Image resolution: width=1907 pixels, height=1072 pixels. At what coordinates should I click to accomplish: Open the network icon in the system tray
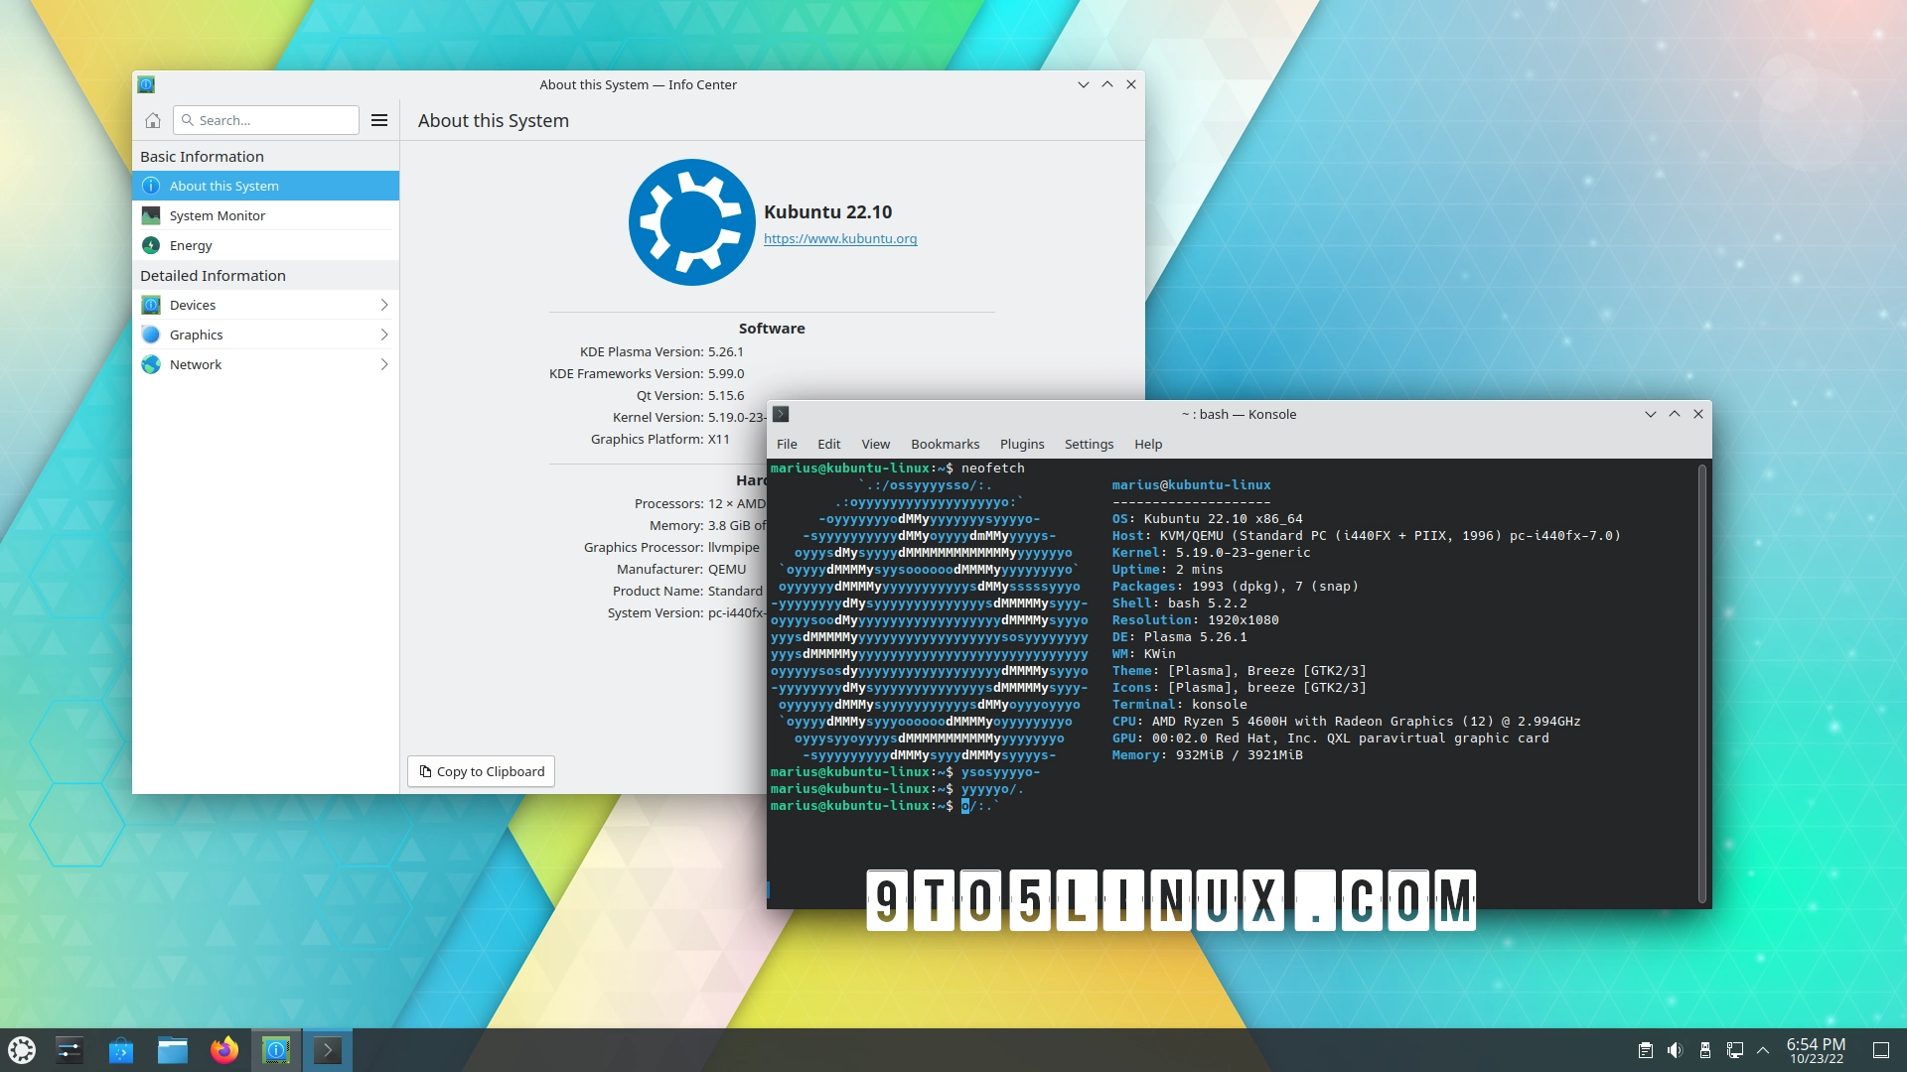click(x=1735, y=1049)
